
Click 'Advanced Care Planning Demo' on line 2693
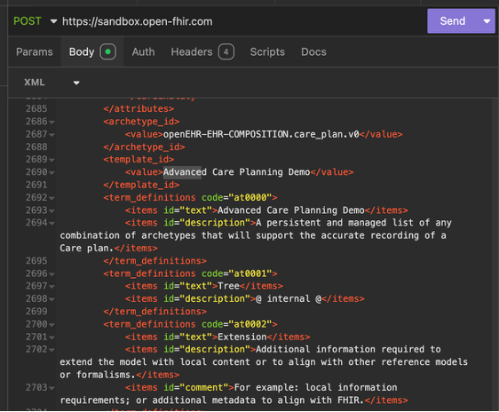(291, 210)
